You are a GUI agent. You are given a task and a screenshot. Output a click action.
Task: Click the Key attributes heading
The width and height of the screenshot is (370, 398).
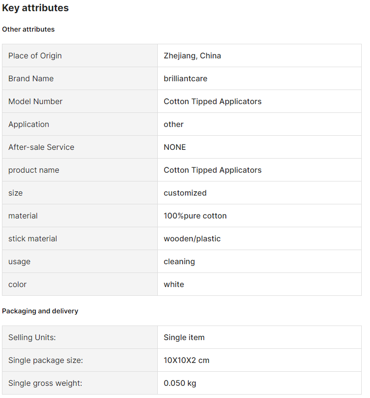point(35,8)
